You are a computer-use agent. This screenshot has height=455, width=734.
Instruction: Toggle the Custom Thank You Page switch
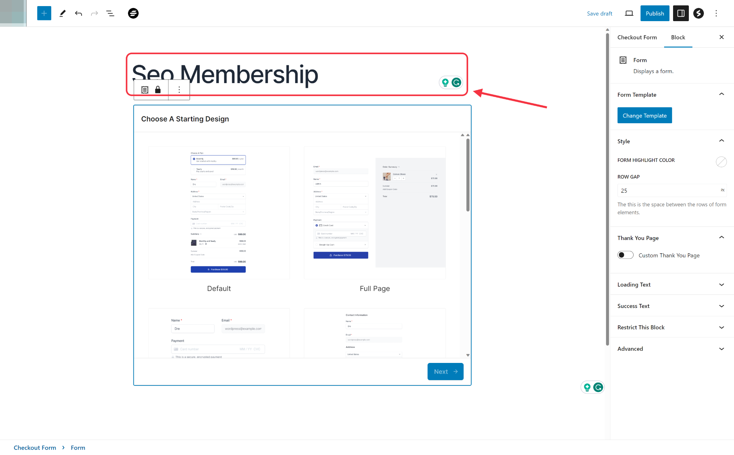625,255
